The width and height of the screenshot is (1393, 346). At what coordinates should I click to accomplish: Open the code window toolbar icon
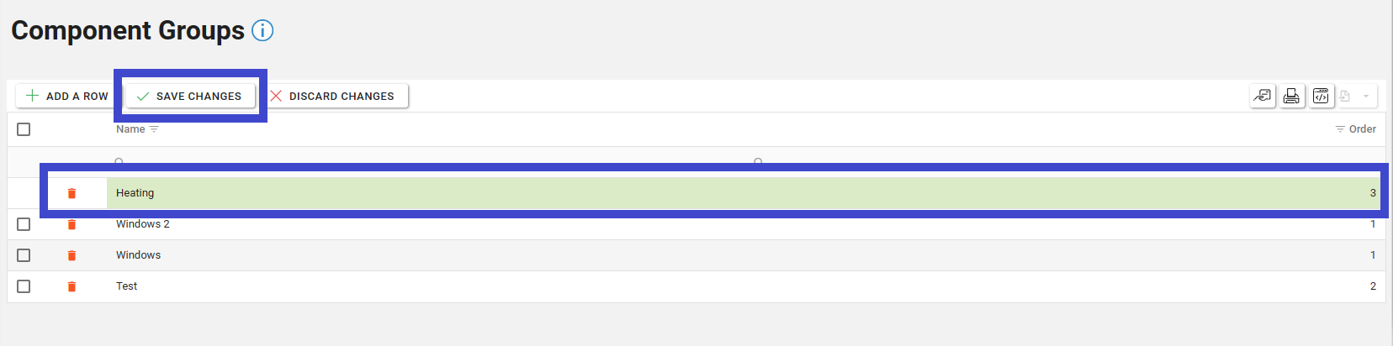coord(1321,96)
